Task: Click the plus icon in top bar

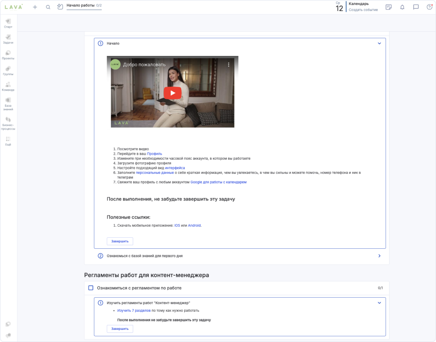Action: (x=35, y=7)
